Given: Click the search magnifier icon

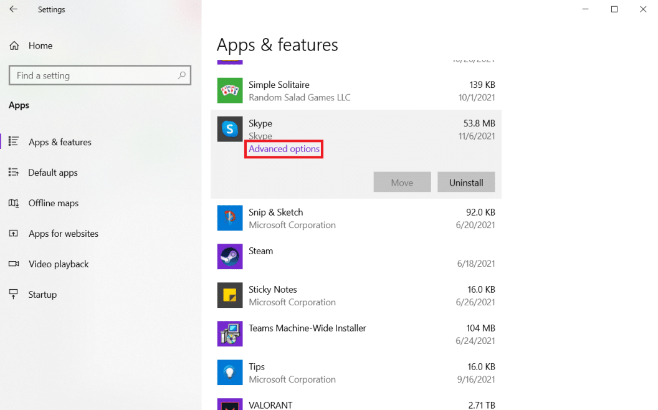Looking at the screenshot, I should tap(182, 75).
